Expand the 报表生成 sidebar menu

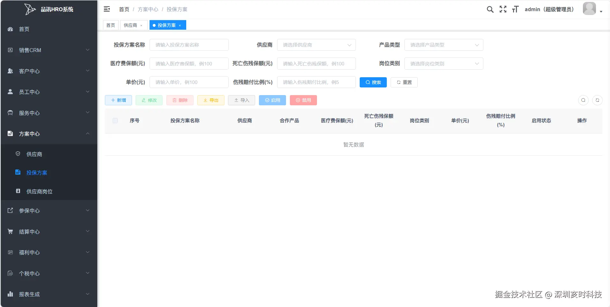click(x=49, y=294)
